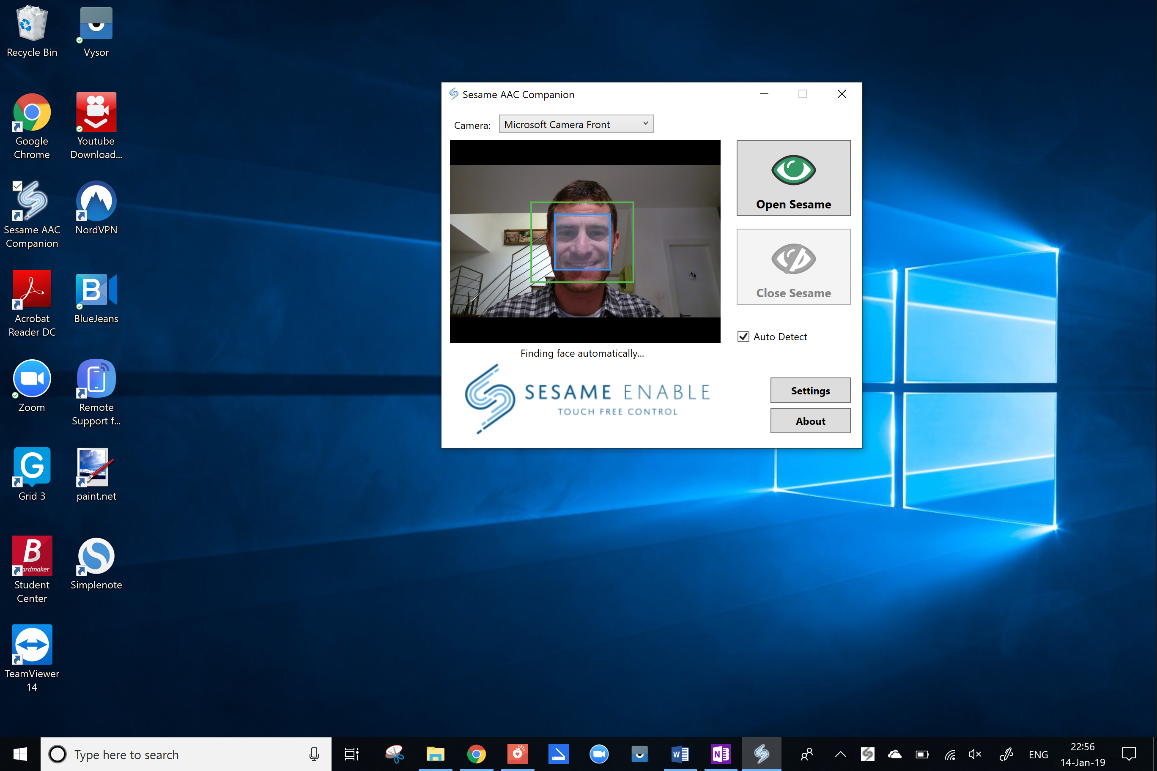This screenshot has height=771, width=1157.
Task: Check the battery status icon
Action: (922, 754)
